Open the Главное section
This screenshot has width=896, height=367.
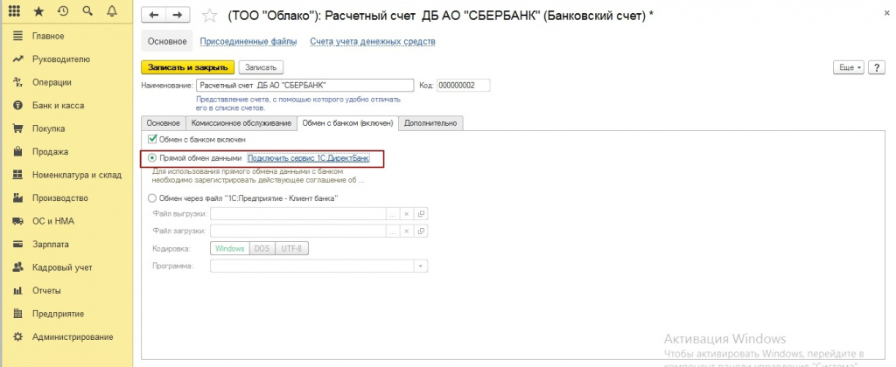48,36
